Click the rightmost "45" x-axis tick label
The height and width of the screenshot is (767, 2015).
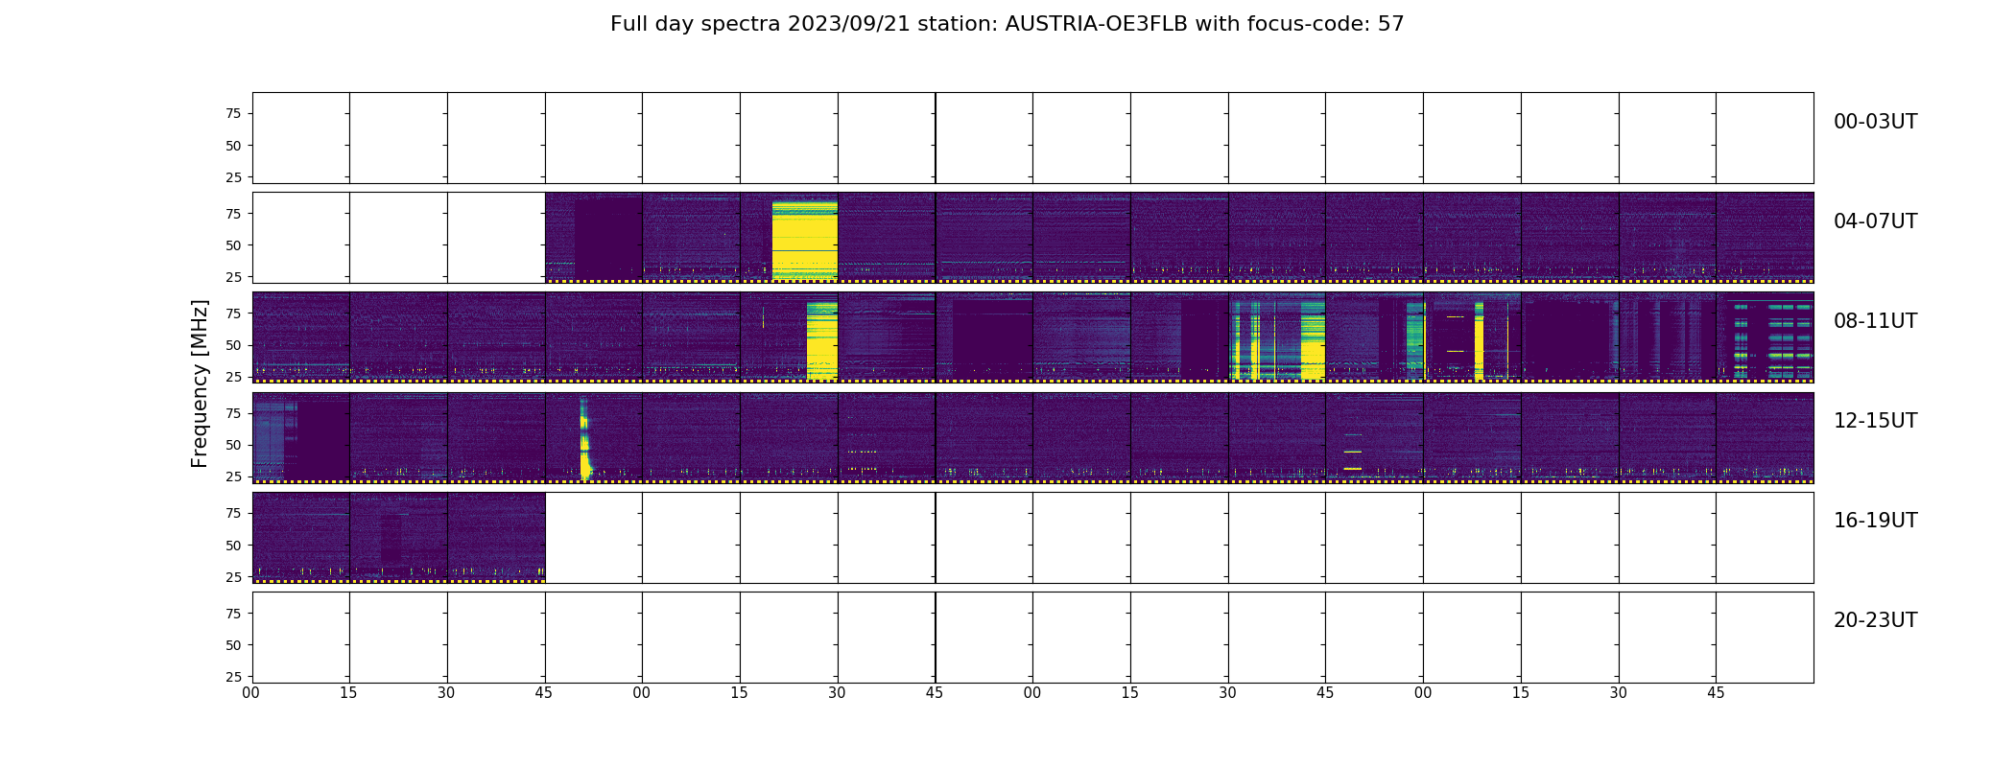pyautogui.click(x=1716, y=693)
